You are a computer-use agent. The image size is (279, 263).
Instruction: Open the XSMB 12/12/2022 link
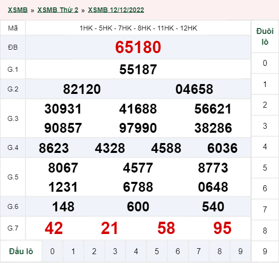[x=116, y=10]
